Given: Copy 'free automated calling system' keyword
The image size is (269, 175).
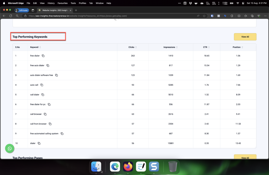Looking at the screenshot, I should point(62,134).
